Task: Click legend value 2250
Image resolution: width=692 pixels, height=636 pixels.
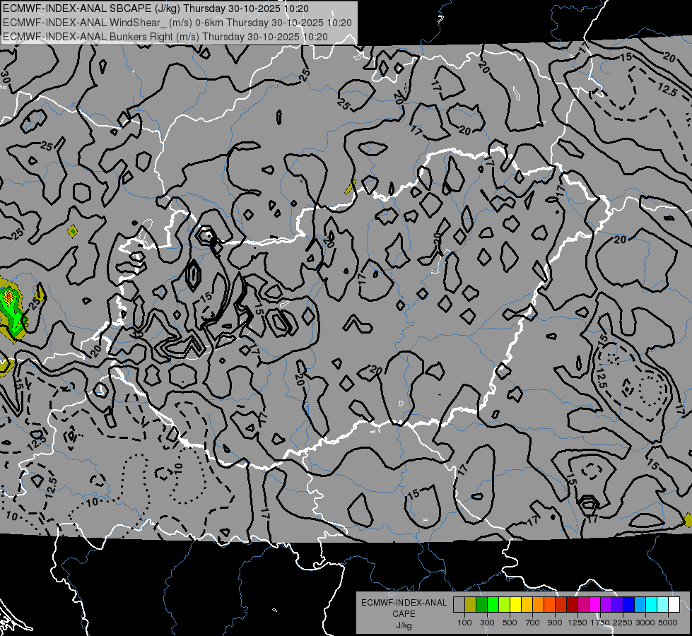Action: click(623, 623)
